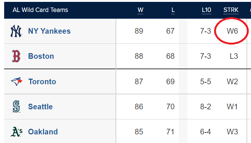Open the NY Yankees team link
This screenshot has height=143, width=251.
coord(49,31)
